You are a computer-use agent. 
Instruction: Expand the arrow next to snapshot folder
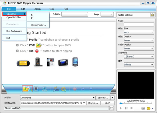pos(153,108)
